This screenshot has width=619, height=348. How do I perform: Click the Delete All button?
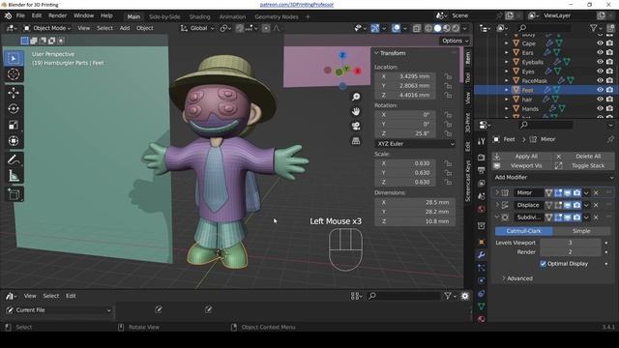tap(584, 157)
